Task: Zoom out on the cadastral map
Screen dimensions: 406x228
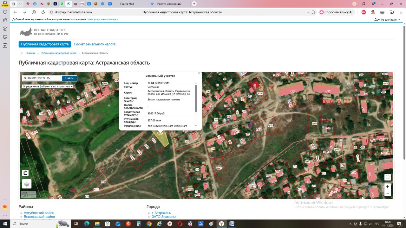Action: pyautogui.click(x=387, y=193)
